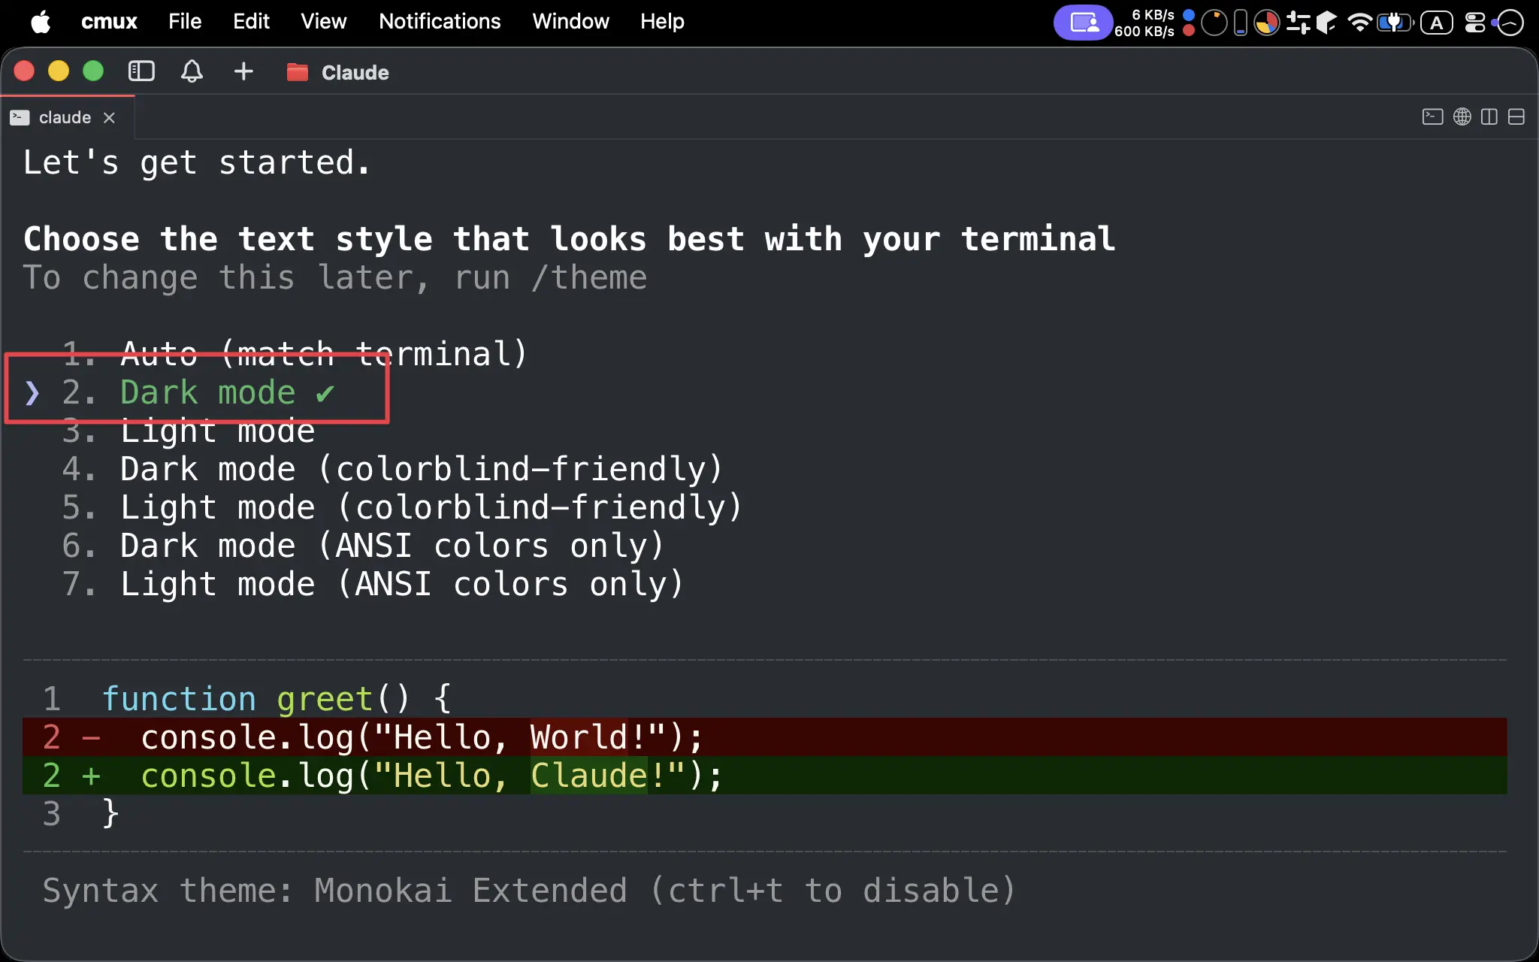Click the "Choose the text style" heading
Image resolution: width=1539 pixels, height=962 pixels.
point(569,239)
